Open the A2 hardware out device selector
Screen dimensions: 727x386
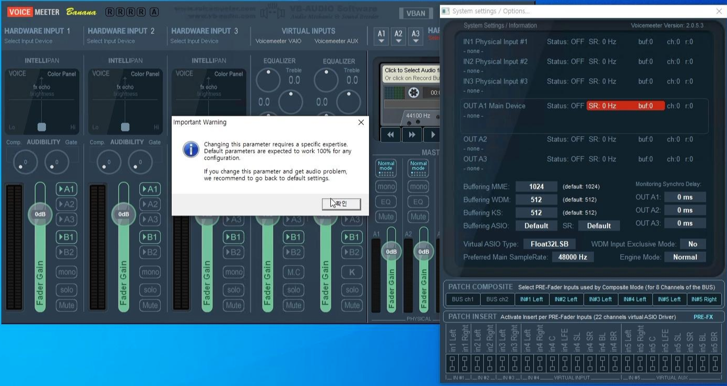click(x=399, y=35)
